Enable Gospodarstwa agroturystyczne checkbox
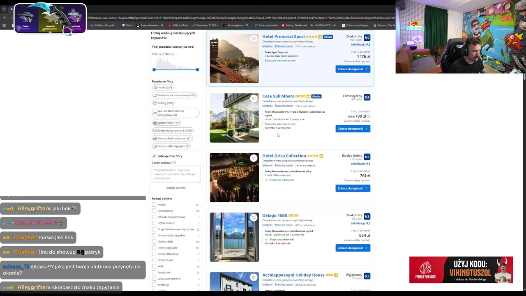The width and height of the screenshot is (526, 296). (x=154, y=229)
